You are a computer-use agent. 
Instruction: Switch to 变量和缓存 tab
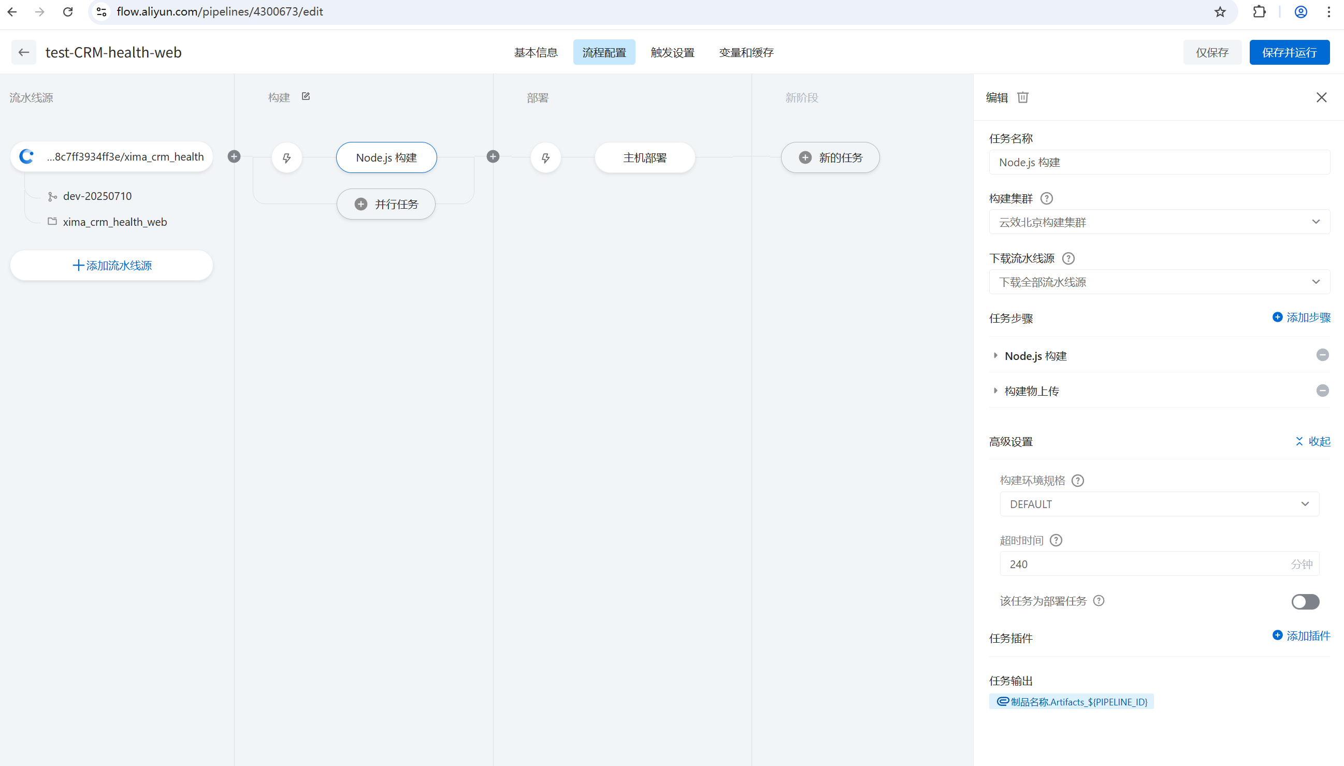tap(746, 53)
